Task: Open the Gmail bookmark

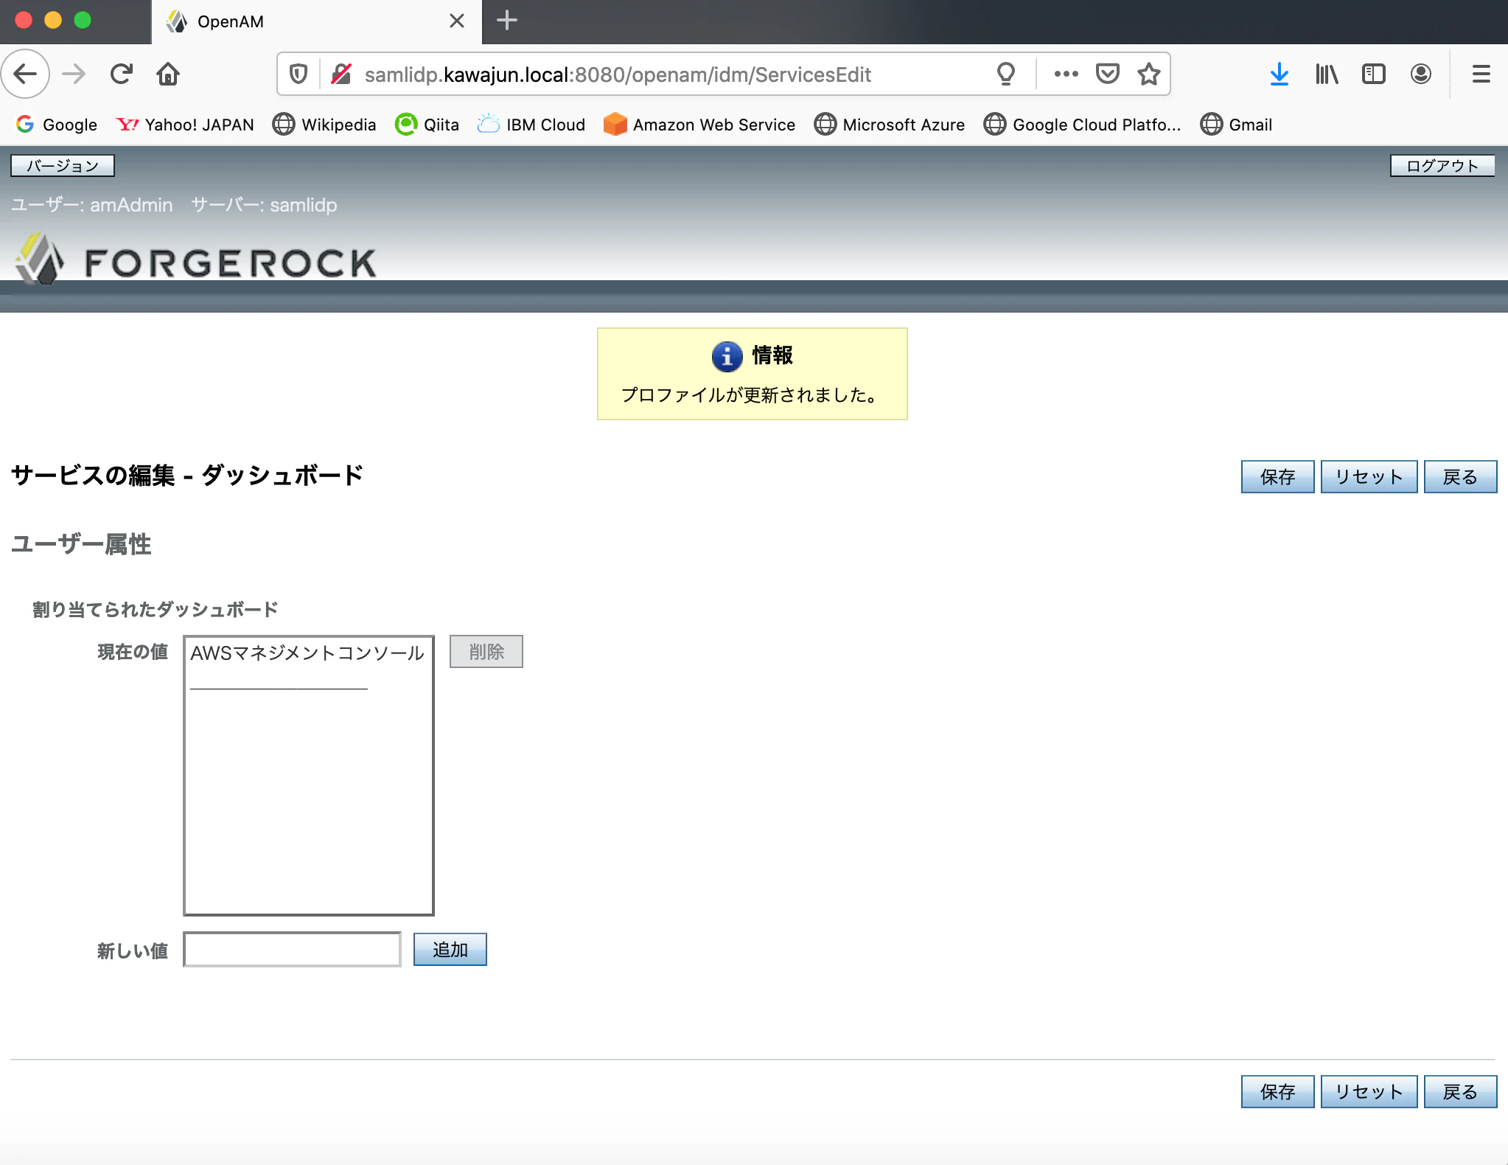Action: coord(1236,125)
